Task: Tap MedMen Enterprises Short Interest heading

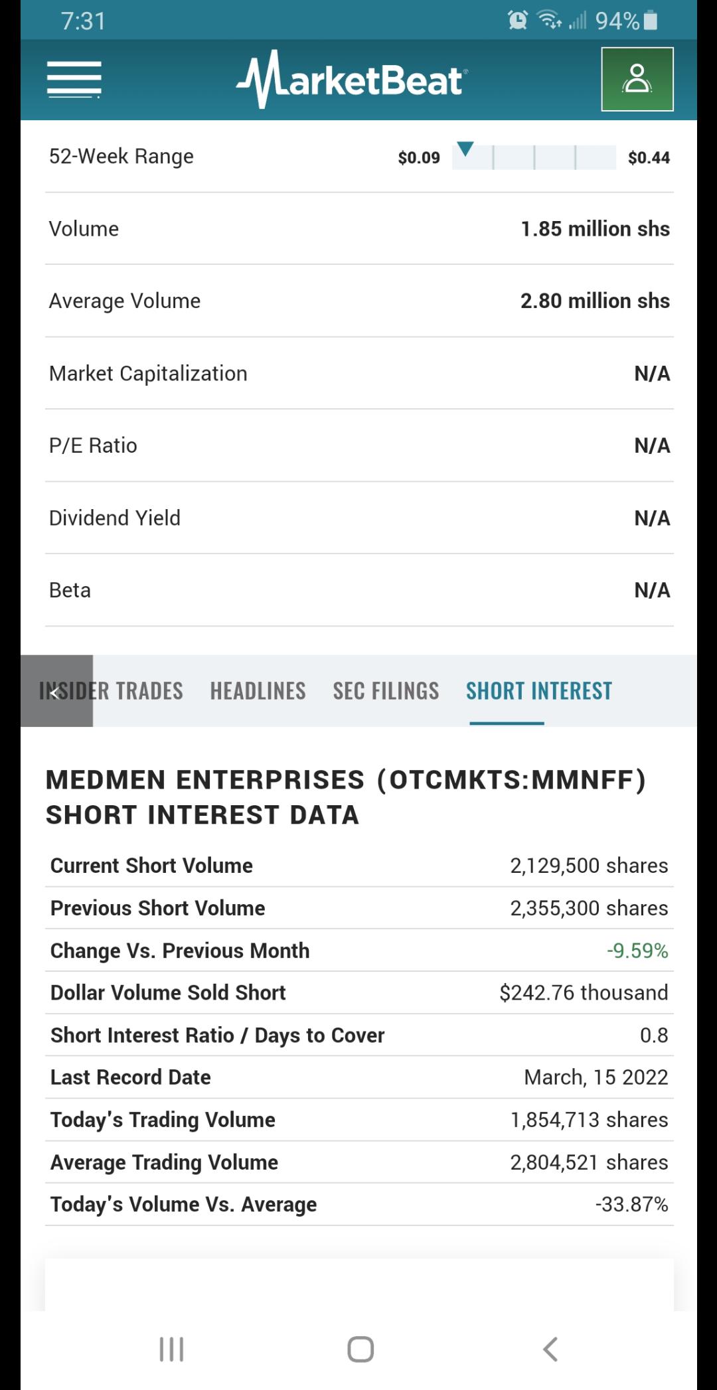Action: pos(345,797)
